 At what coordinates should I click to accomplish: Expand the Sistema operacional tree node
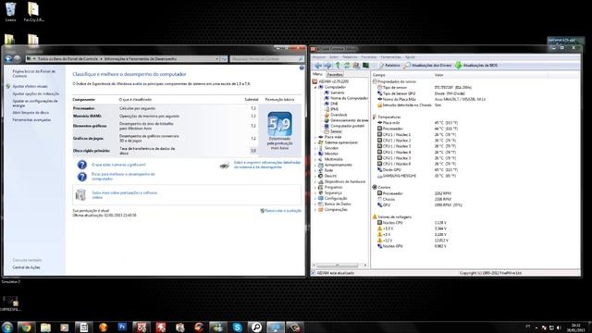315,142
